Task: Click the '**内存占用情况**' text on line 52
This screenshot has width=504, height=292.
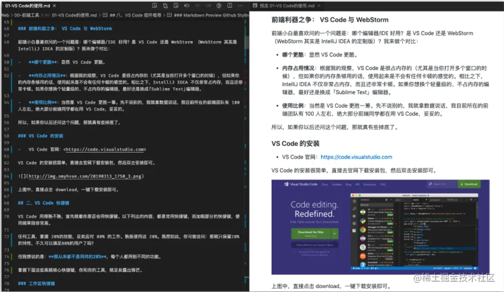Action: [x=47, y=76]
